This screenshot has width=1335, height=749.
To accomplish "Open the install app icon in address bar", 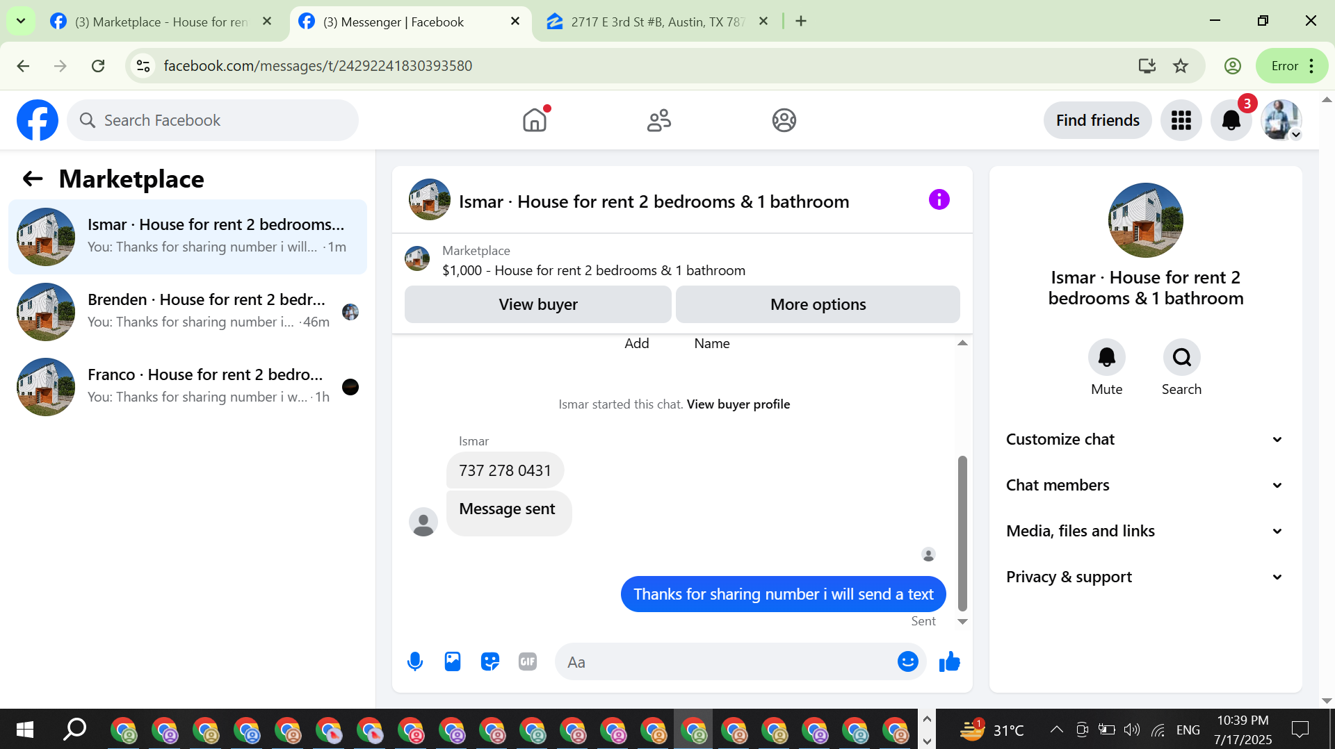I will pyautogui.click(x=1147, y=66).
